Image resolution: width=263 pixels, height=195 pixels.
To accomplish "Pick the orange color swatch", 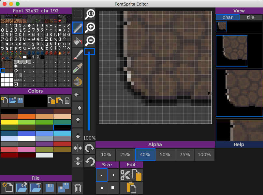I will coord(27,116).
